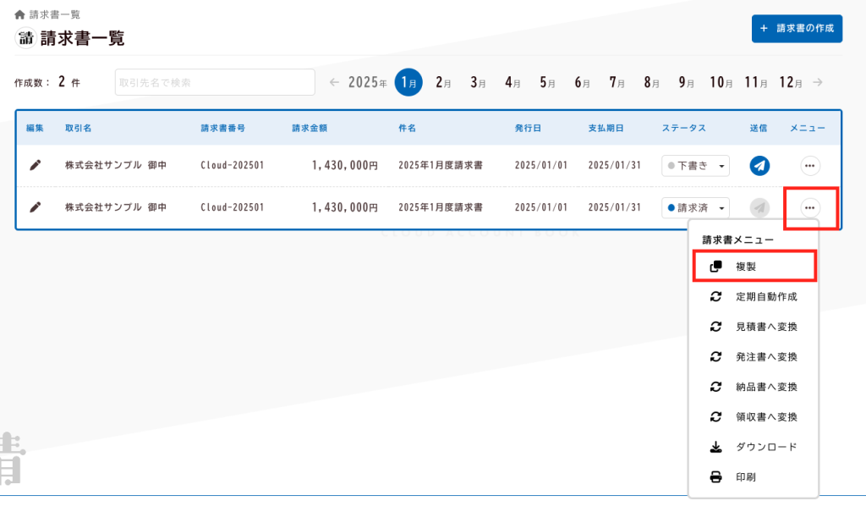Viewport: 866px width, 512px height.
Task: Switch to the 12月 month tab
Action: point(791,82)
